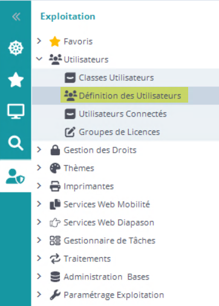Expand the Gestion des Droits chevron
Image resolution: width=219 pixels, height=306 pixels.
[39, 150]
